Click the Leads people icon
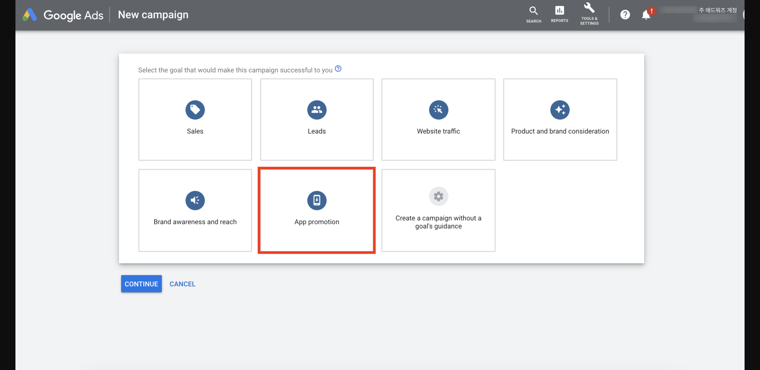Viewport: 760px width, 370px height. click(317, 110)
